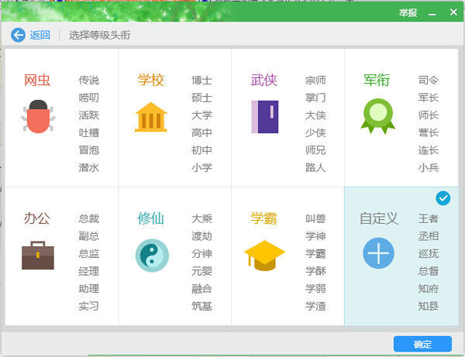Image resolution: width=465 pixels, height=357 pixels.
Task: Minimize the window with the dash button
Action: 432,14
